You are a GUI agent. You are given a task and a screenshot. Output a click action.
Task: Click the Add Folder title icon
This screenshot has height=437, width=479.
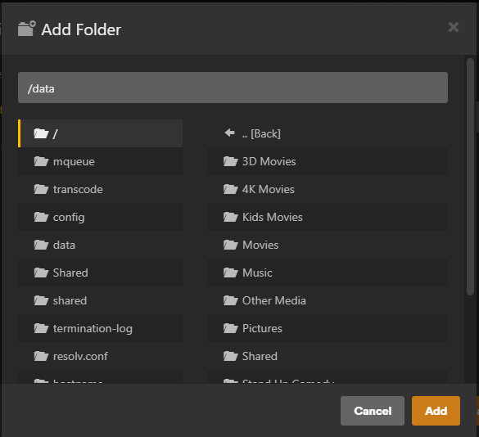(x=27, y=29)
